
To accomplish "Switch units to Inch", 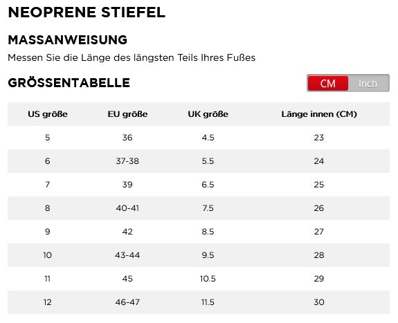I will [368, 83].
